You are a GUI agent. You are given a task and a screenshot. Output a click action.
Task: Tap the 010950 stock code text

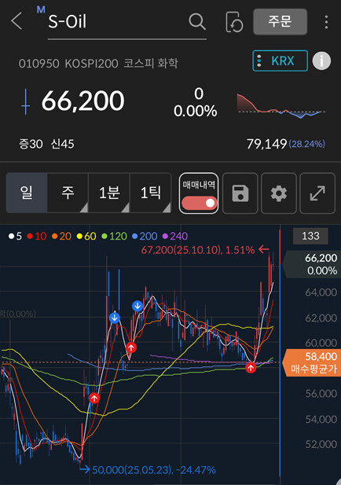[x=39, y=64]
